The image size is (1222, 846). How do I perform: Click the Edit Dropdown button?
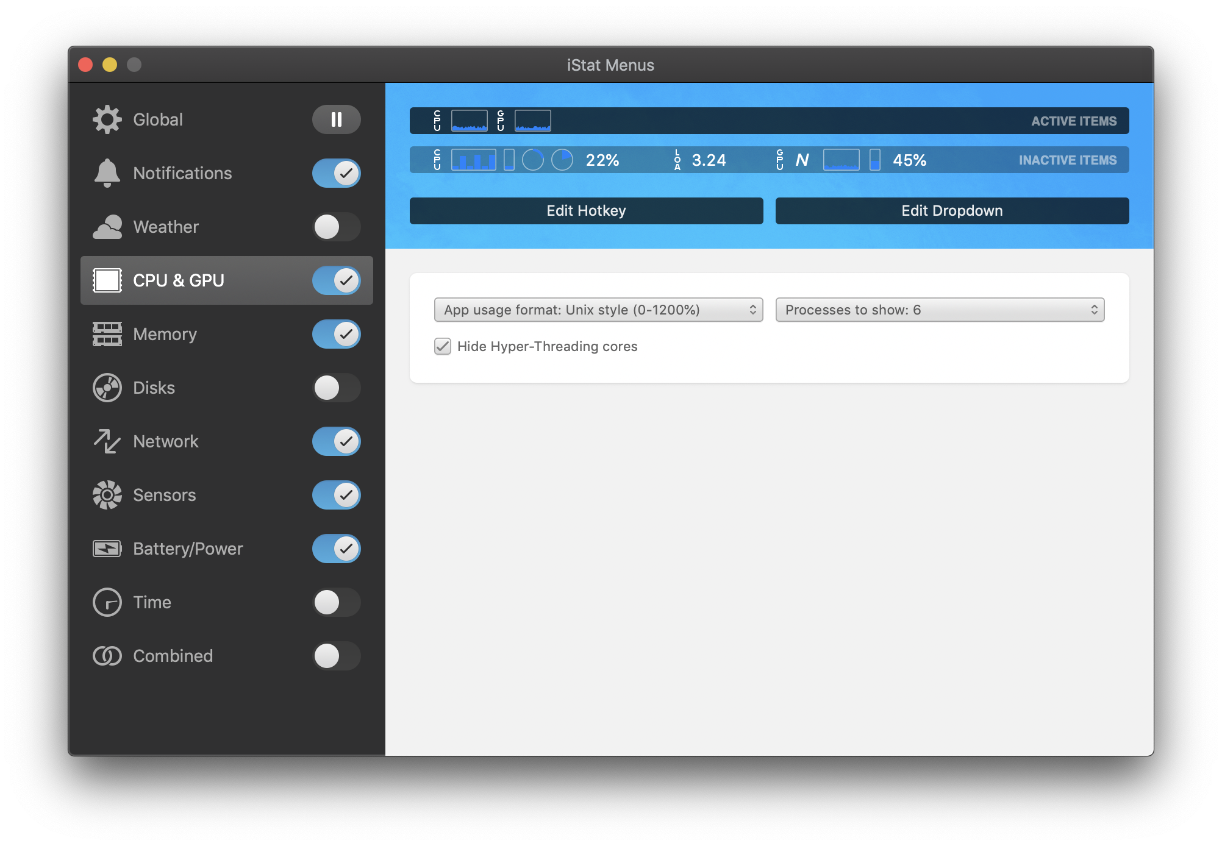click(952, 211)
